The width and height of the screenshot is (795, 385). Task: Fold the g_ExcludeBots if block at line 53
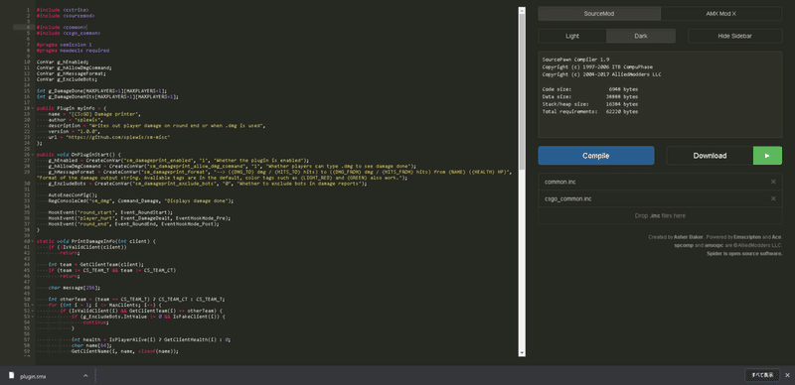click(33, 317)
